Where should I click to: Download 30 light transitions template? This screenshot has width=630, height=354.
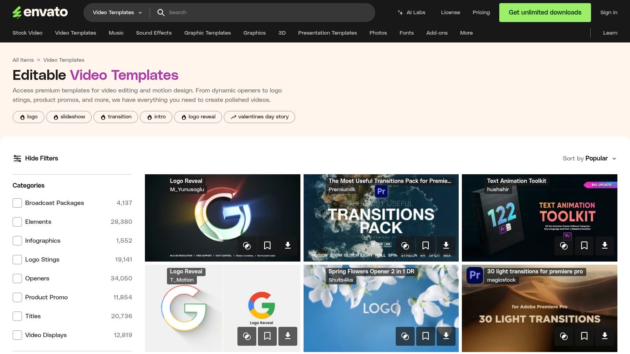pyautogui.click(x=605, y=336)
